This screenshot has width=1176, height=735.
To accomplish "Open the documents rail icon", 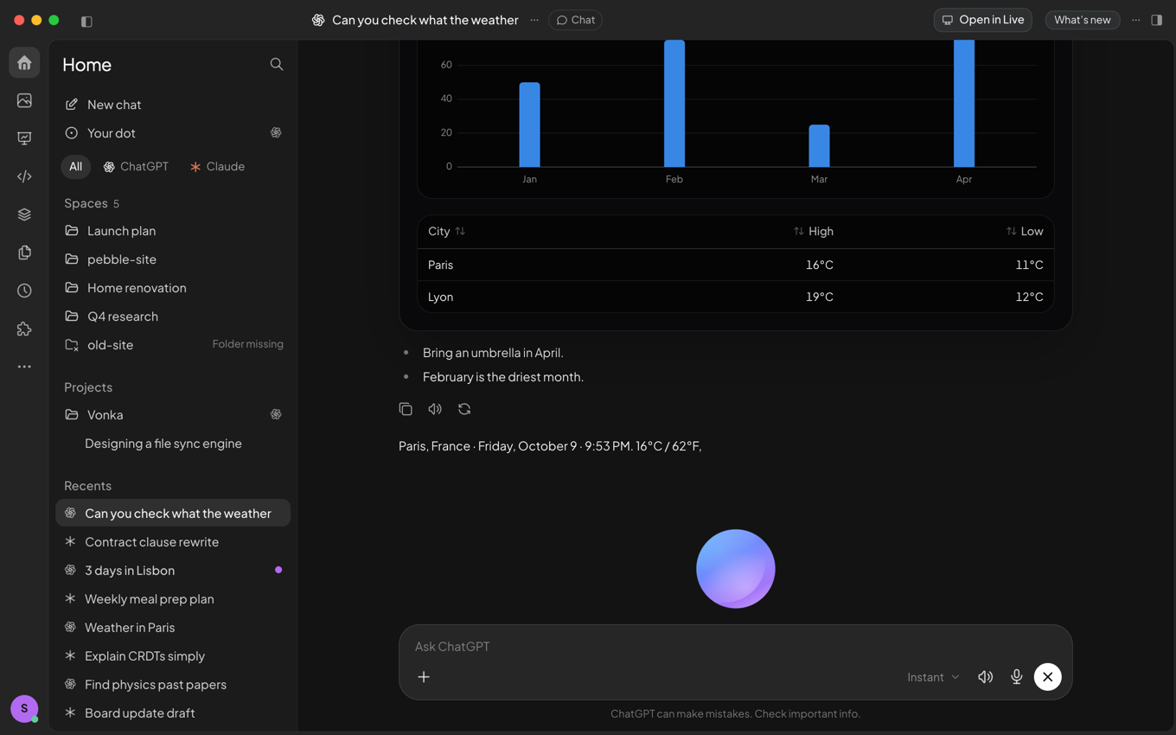I will 24,252.
